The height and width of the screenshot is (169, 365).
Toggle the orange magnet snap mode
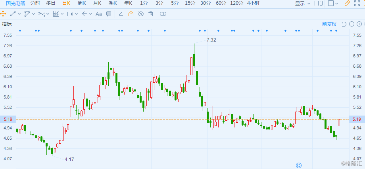[131, 14]
